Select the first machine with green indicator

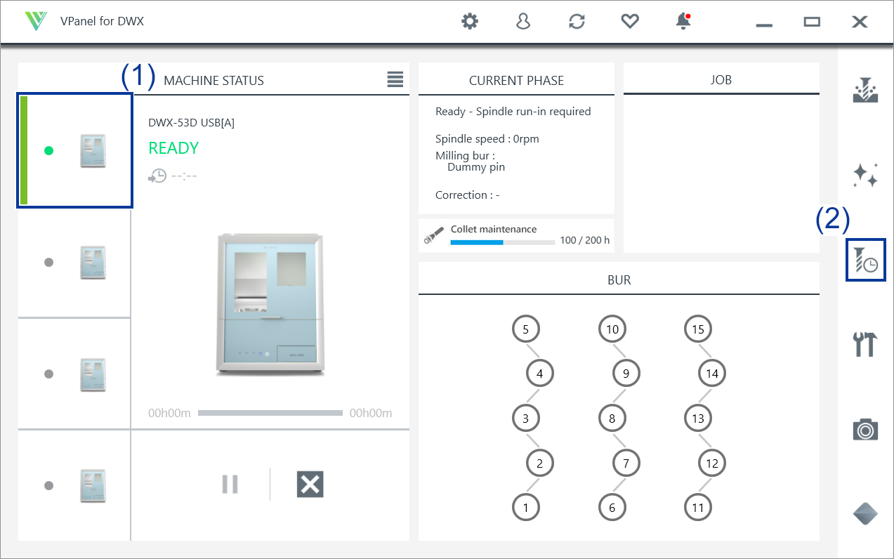tap(74, 150)
